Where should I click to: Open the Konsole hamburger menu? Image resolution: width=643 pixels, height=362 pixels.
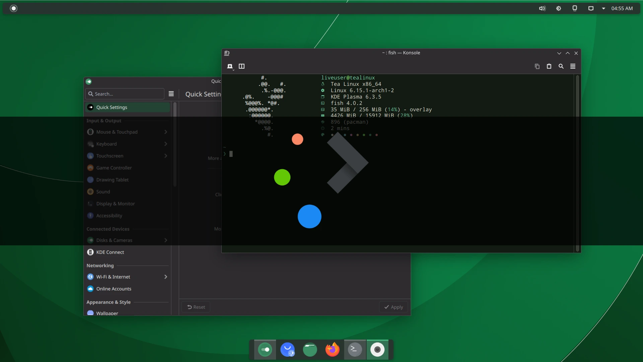coord(573,66)
